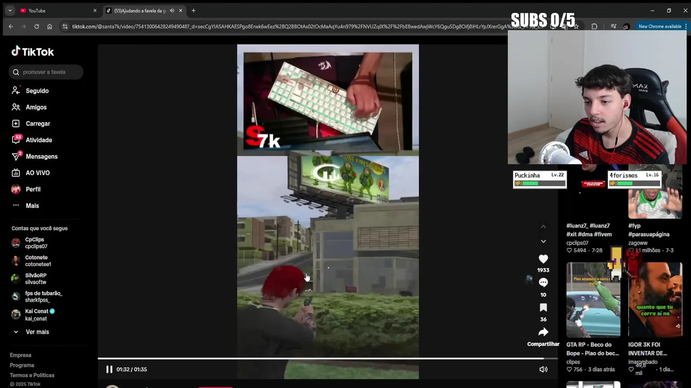This screenshot has height=388, width=691.
Task: Open IGOR 3K FOI INVENTAR thumbnail
Action: pyautogui.click(x=655, y=300)
